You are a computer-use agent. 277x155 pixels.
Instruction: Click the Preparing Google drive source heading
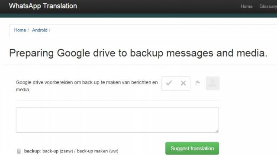tap(138, 53)
